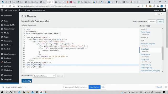This screenshot has width=168, height=94.
Task: Click the Look Up button
Action: [x=60, y=76]
